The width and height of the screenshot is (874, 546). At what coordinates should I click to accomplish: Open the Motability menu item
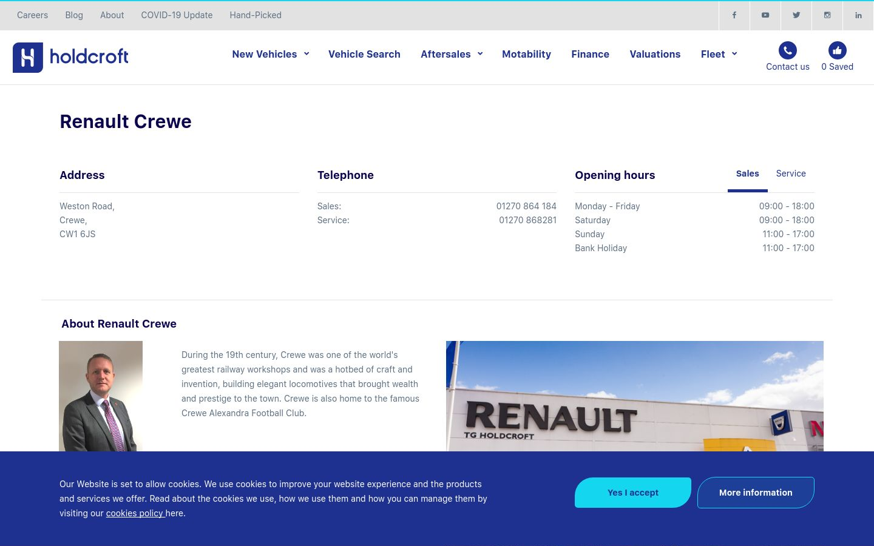[526, 54]
